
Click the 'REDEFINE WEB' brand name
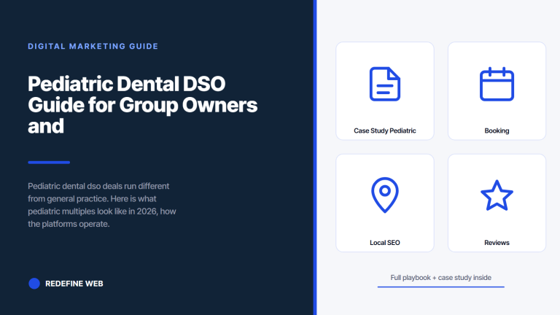click(74, 284)
